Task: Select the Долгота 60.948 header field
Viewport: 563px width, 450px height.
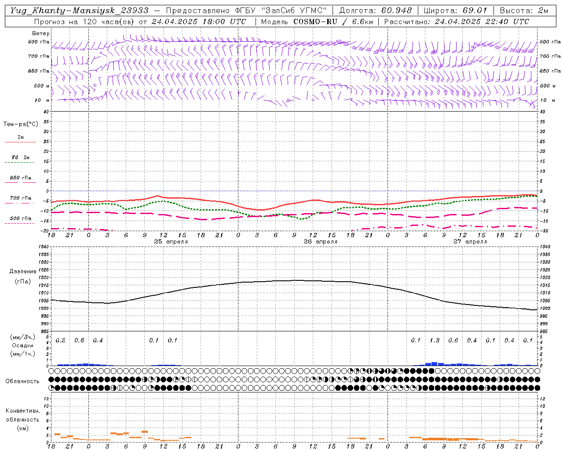Action: coord(376,11)
